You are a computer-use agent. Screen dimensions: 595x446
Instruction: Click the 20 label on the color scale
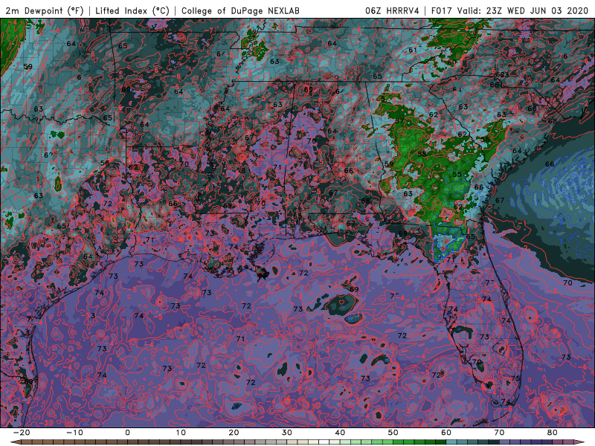point(234,433)
